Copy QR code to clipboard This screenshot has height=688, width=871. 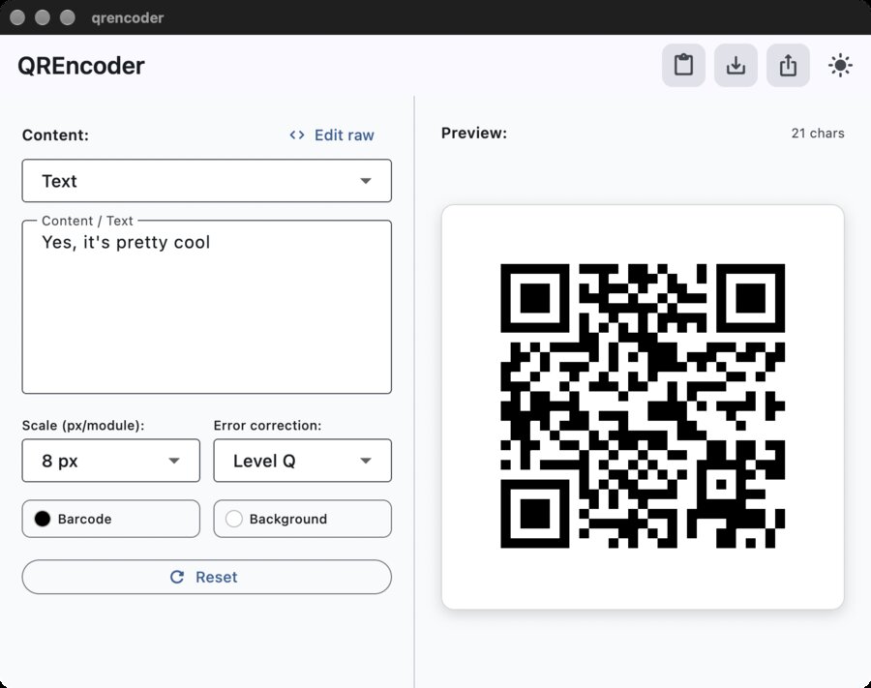coord(683,66)
